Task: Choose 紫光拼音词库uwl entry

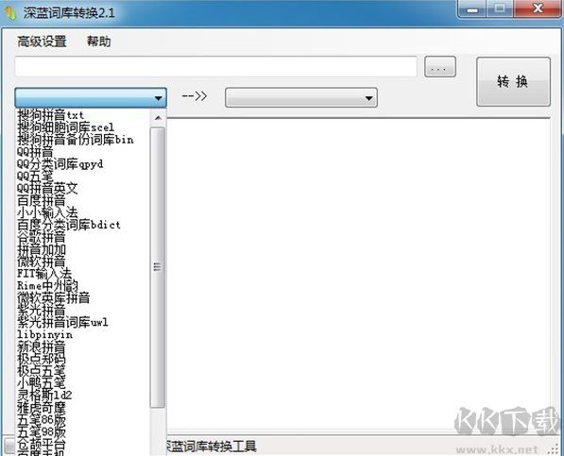Action: (x=62, y=322)
